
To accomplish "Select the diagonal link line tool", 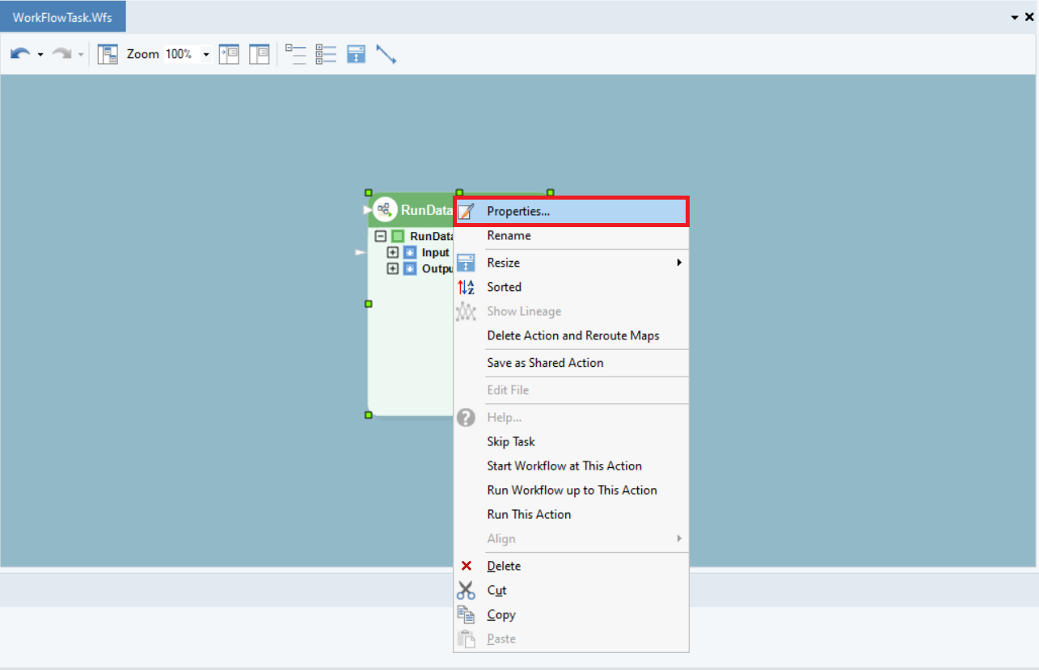I will (x=386, y=54).
